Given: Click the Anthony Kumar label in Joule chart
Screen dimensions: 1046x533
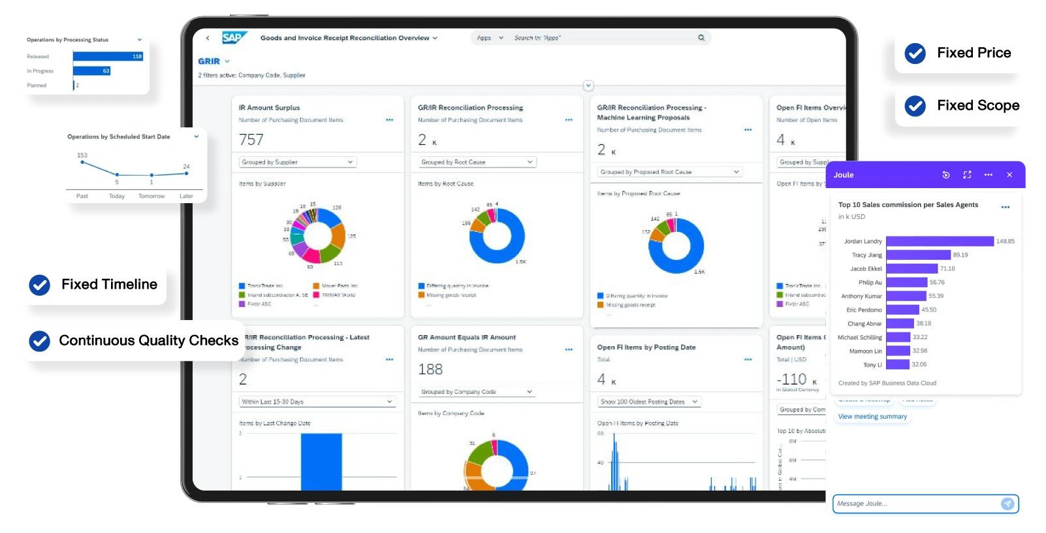Looking at the screenshot, I should pos(862,297).
